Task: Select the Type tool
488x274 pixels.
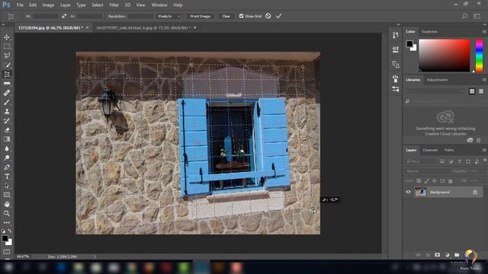Action: (7, 177)
